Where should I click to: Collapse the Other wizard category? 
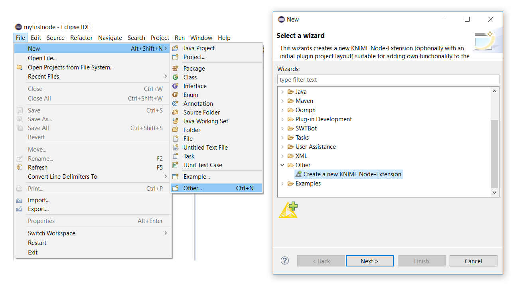point(282,165)
